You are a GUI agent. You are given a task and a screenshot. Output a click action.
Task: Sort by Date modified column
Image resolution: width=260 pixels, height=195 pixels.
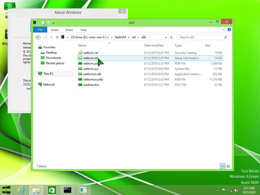pos(154,45)
